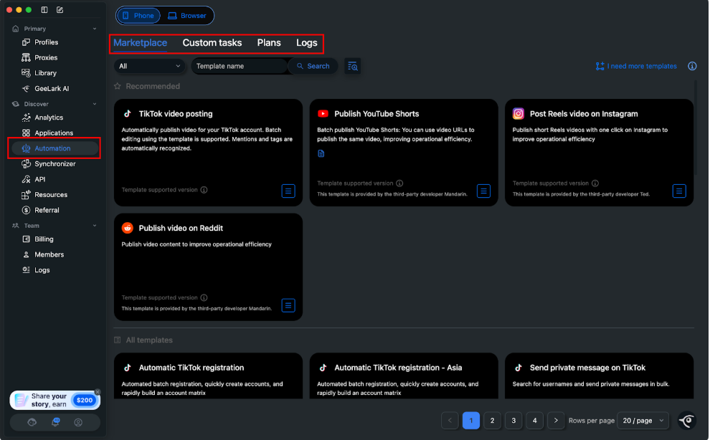Image resolution: width=710 pixels, height=440 pixels.
Task: Contact support using the headset icon
Action: 32,422
